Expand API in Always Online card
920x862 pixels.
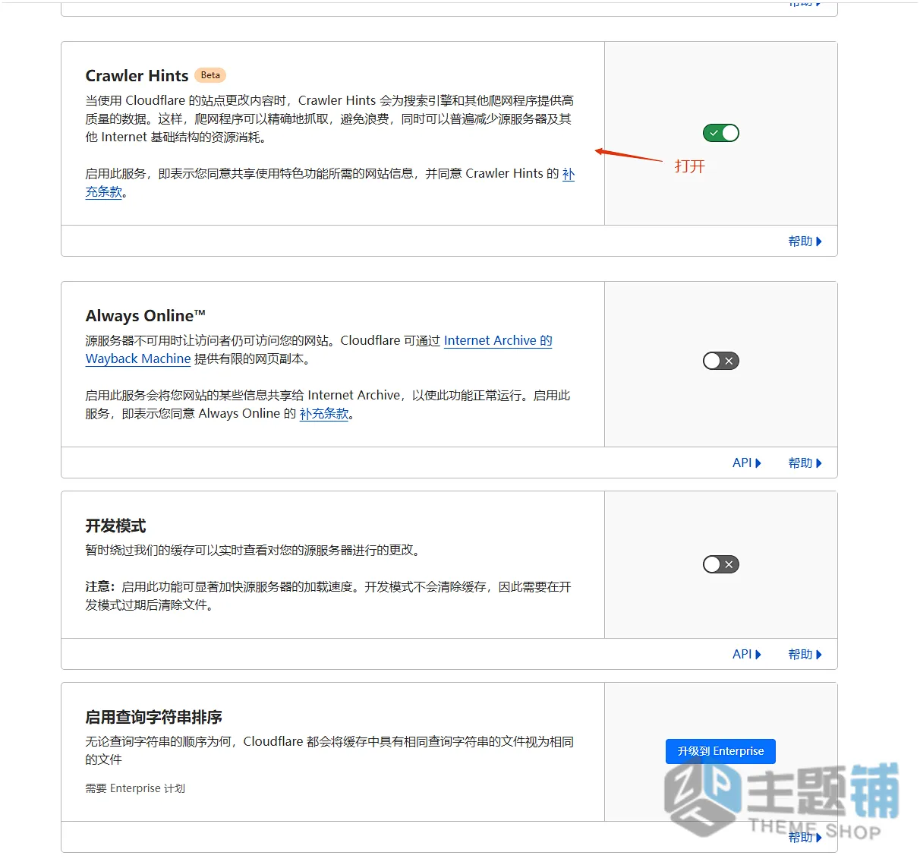747,463
